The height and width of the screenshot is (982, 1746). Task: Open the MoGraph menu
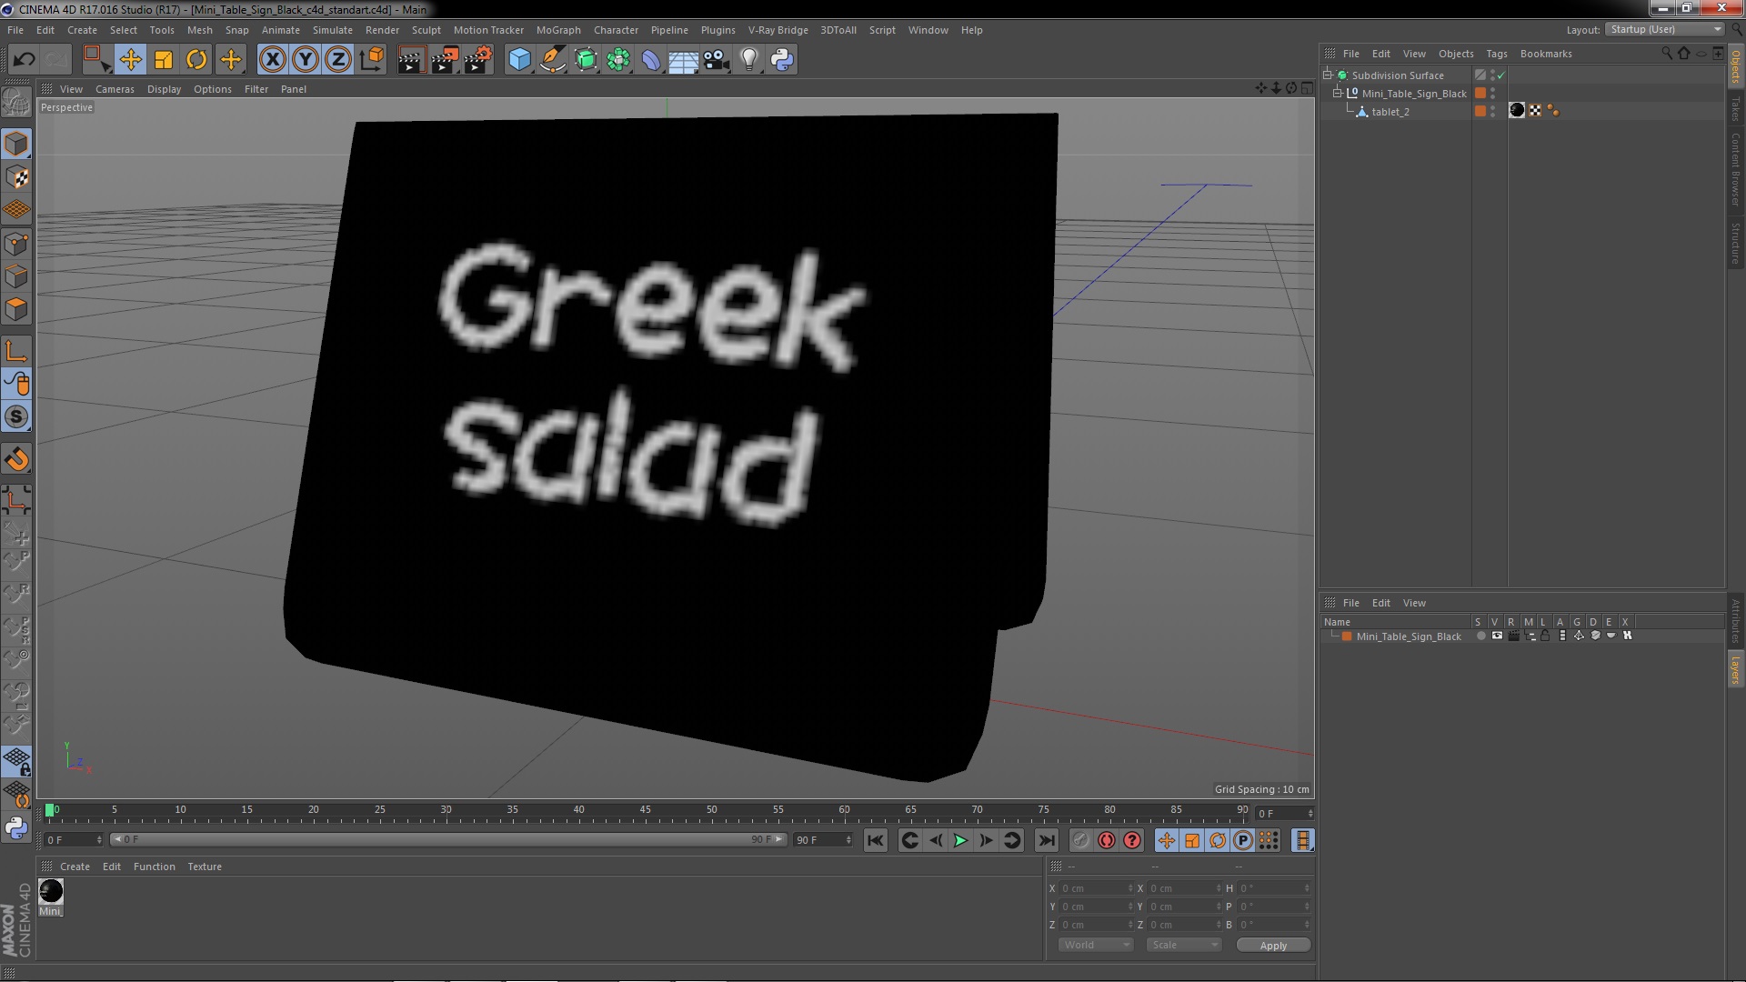(x=557, y=30)
